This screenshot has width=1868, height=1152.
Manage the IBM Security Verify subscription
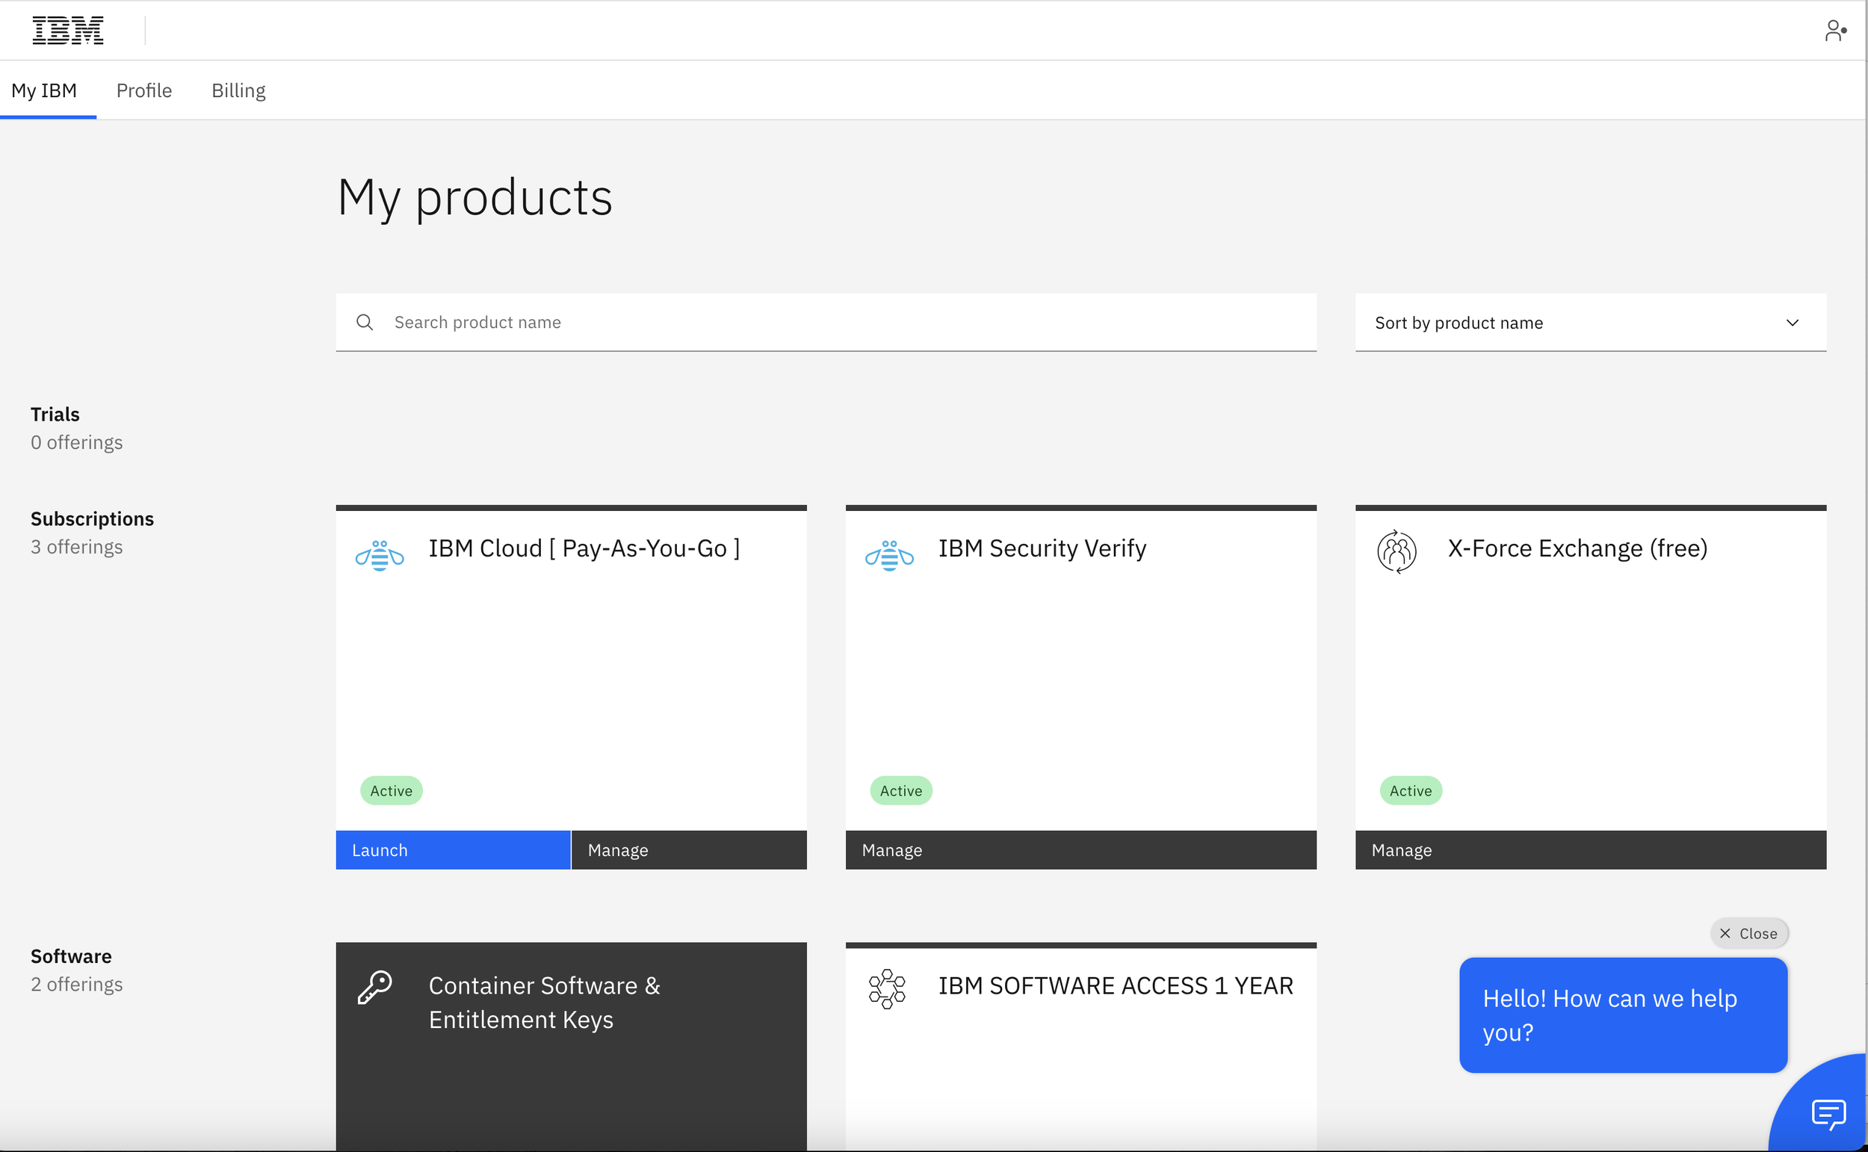point(1080,850)
